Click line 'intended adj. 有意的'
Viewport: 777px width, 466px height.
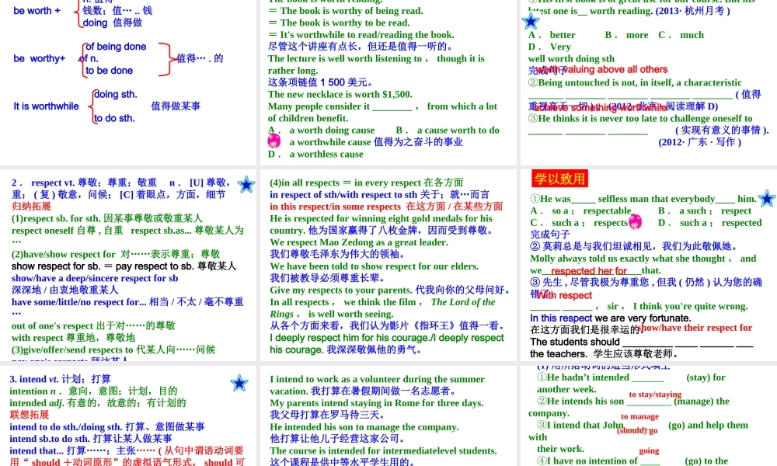(x=98, y=402)
